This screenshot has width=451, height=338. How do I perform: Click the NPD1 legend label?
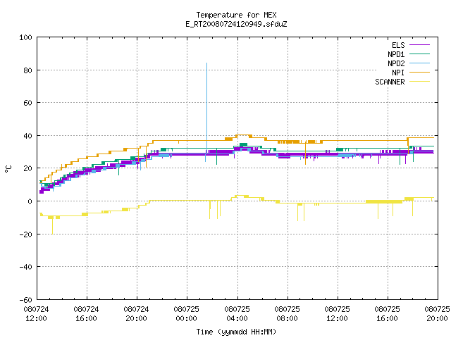coord(396,54)
